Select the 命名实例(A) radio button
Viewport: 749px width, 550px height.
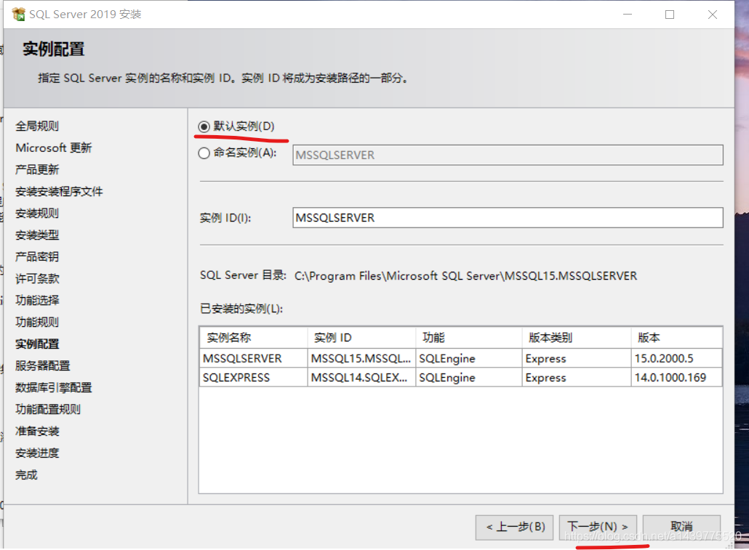(x=204, y=153)
